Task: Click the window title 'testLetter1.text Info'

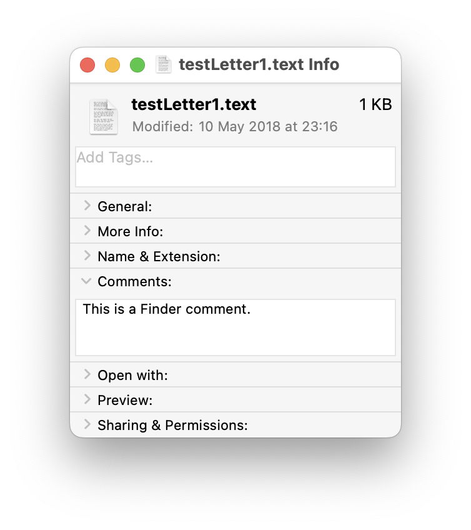Action: click(259, 64)
